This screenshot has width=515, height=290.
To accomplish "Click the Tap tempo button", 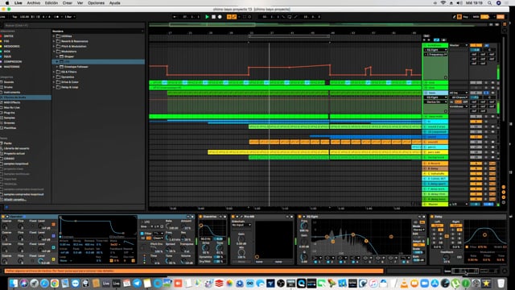I will tap(14, 17).
